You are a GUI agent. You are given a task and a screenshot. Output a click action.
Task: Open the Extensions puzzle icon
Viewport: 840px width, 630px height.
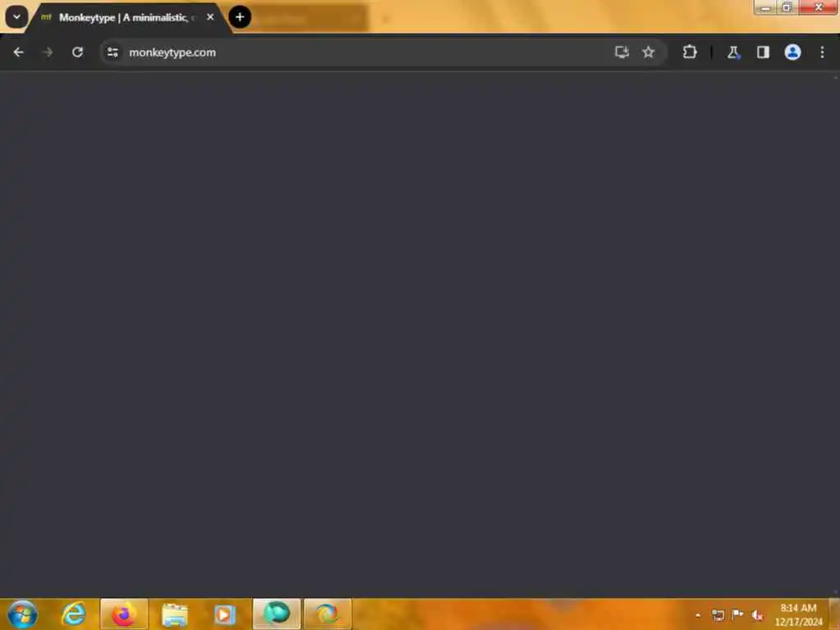tap(689, 52)
